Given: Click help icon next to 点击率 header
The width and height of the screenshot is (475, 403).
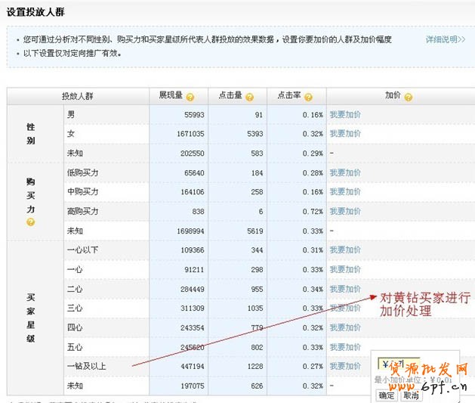Looking at the screenshot, I should (x=308, y=97).
